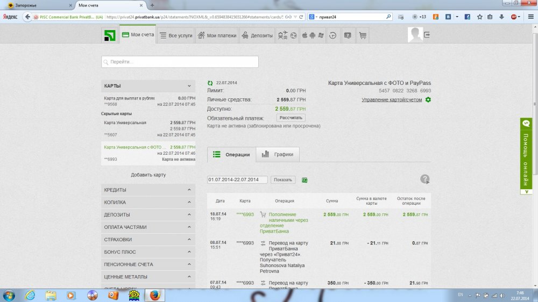This screenshot has height=302, width=538.
Task: Open the shopping cart icon in top navigation
Action: coord(363,35)
